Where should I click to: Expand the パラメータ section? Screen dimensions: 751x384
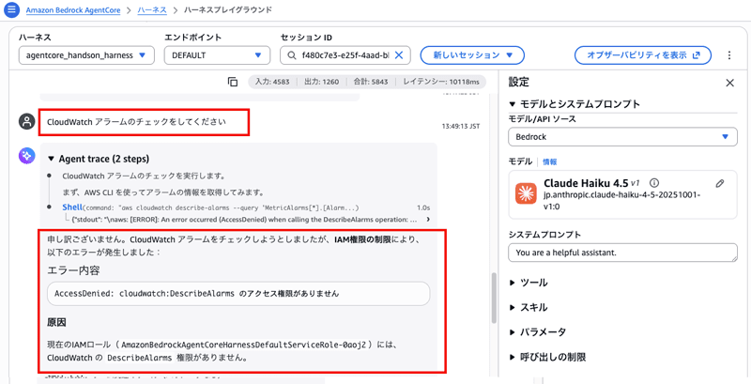pyautogui.click(x=538, y=332)
